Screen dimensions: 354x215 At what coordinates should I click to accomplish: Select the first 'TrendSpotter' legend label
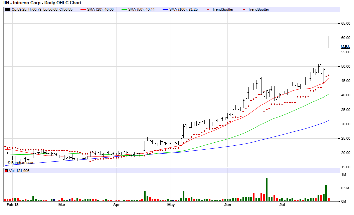coord(223,9)
